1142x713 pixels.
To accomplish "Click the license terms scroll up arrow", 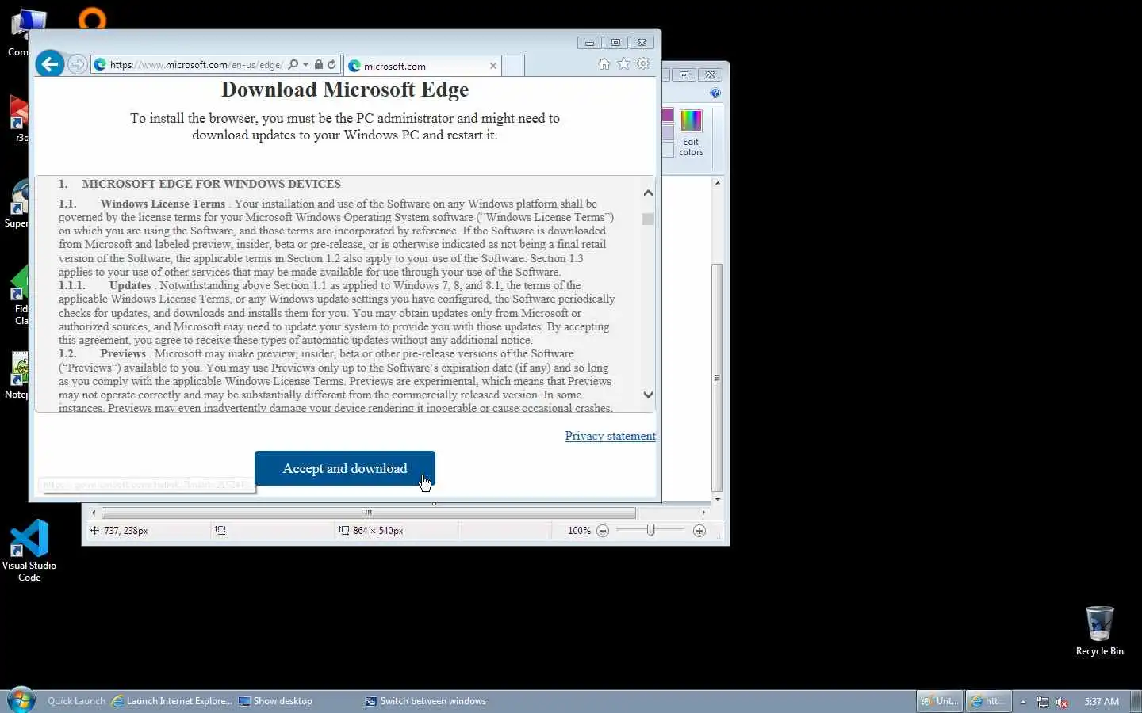I will coord(648,193).
